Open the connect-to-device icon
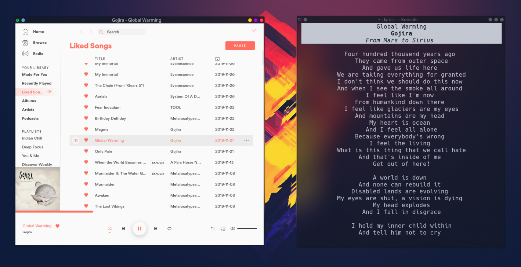The height and width of the screenshot is (267, 521). [223, 228]
